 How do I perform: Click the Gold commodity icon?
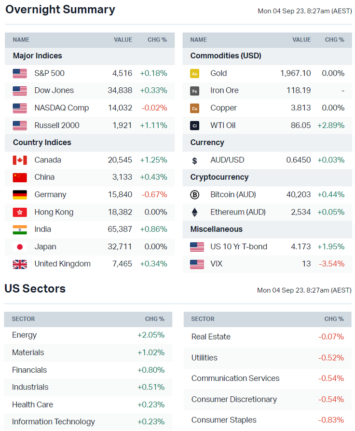pos(195,73)
